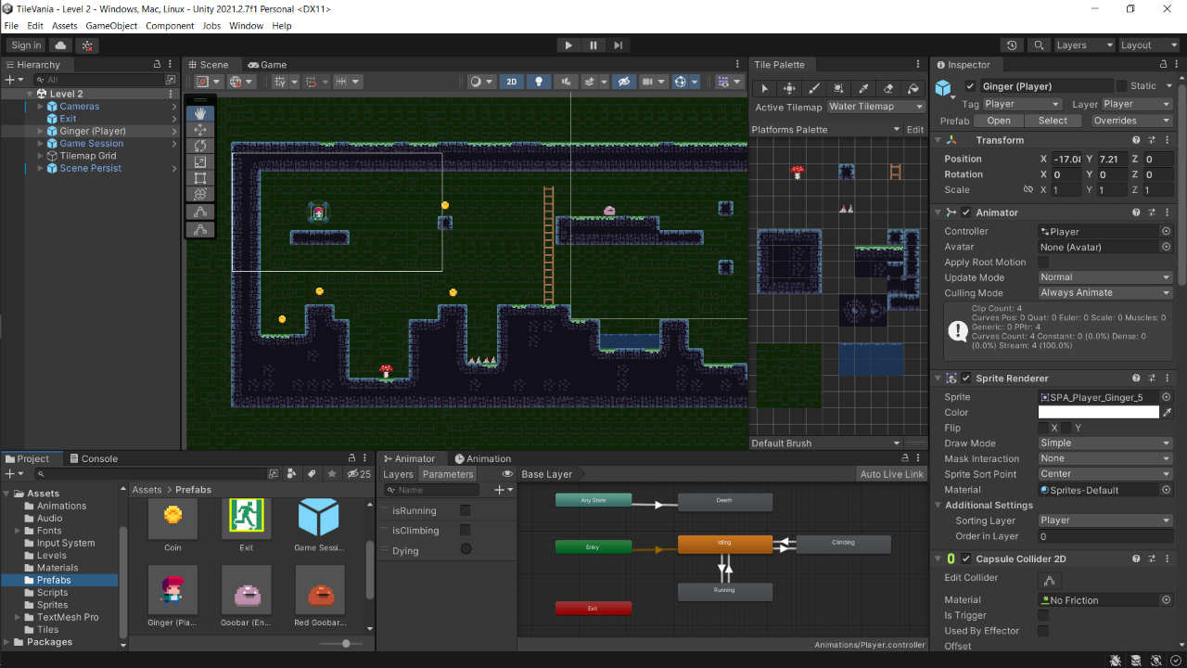Open the Culling Mode dropdown
This screenshot has width=1187, height=668.
[1104, 293]
